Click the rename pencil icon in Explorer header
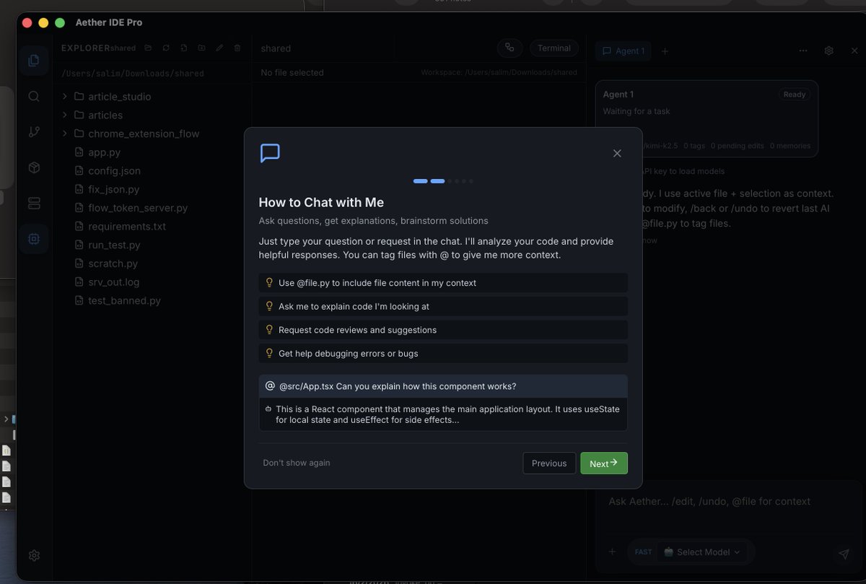 pyautogui.click(x=220, y=48)
